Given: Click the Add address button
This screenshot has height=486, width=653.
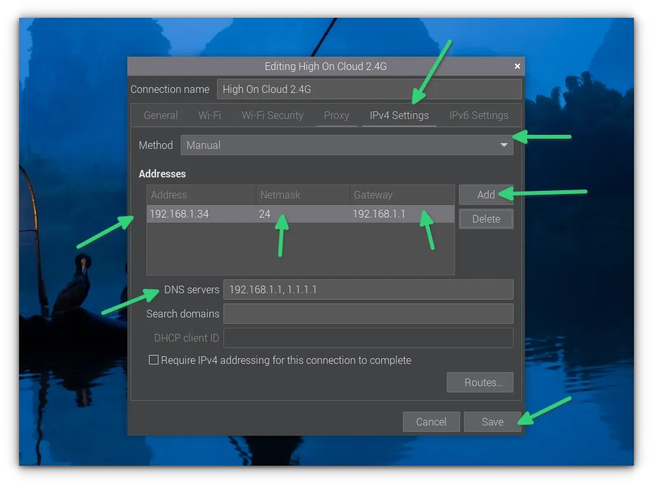Looking at the screenshot, I should (486, 195).
